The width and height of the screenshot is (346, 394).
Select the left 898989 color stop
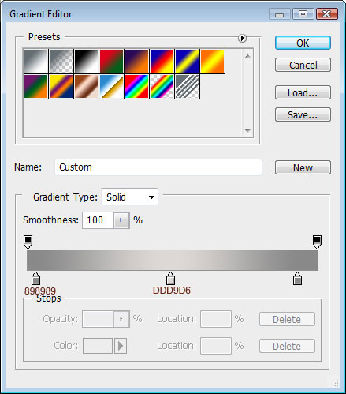pos(35,279)
